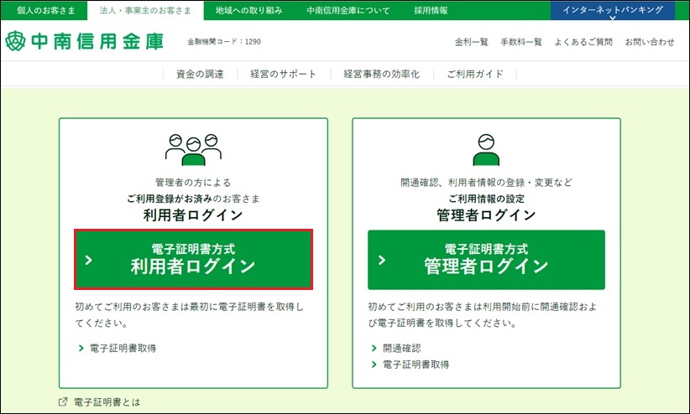Image resolution: width=690 pixels, height=414 pixels.
Task: Expand the インターネットバンキング dropdown
Action: (612, 11)
